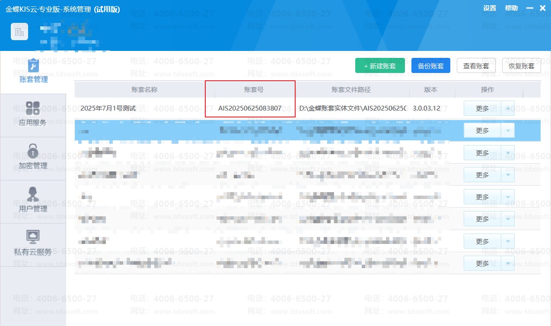The width and height of the screenshot is (551, 326).
Task: Select the 3.0.03.12 version cell
Action: [x=427, y=108]
